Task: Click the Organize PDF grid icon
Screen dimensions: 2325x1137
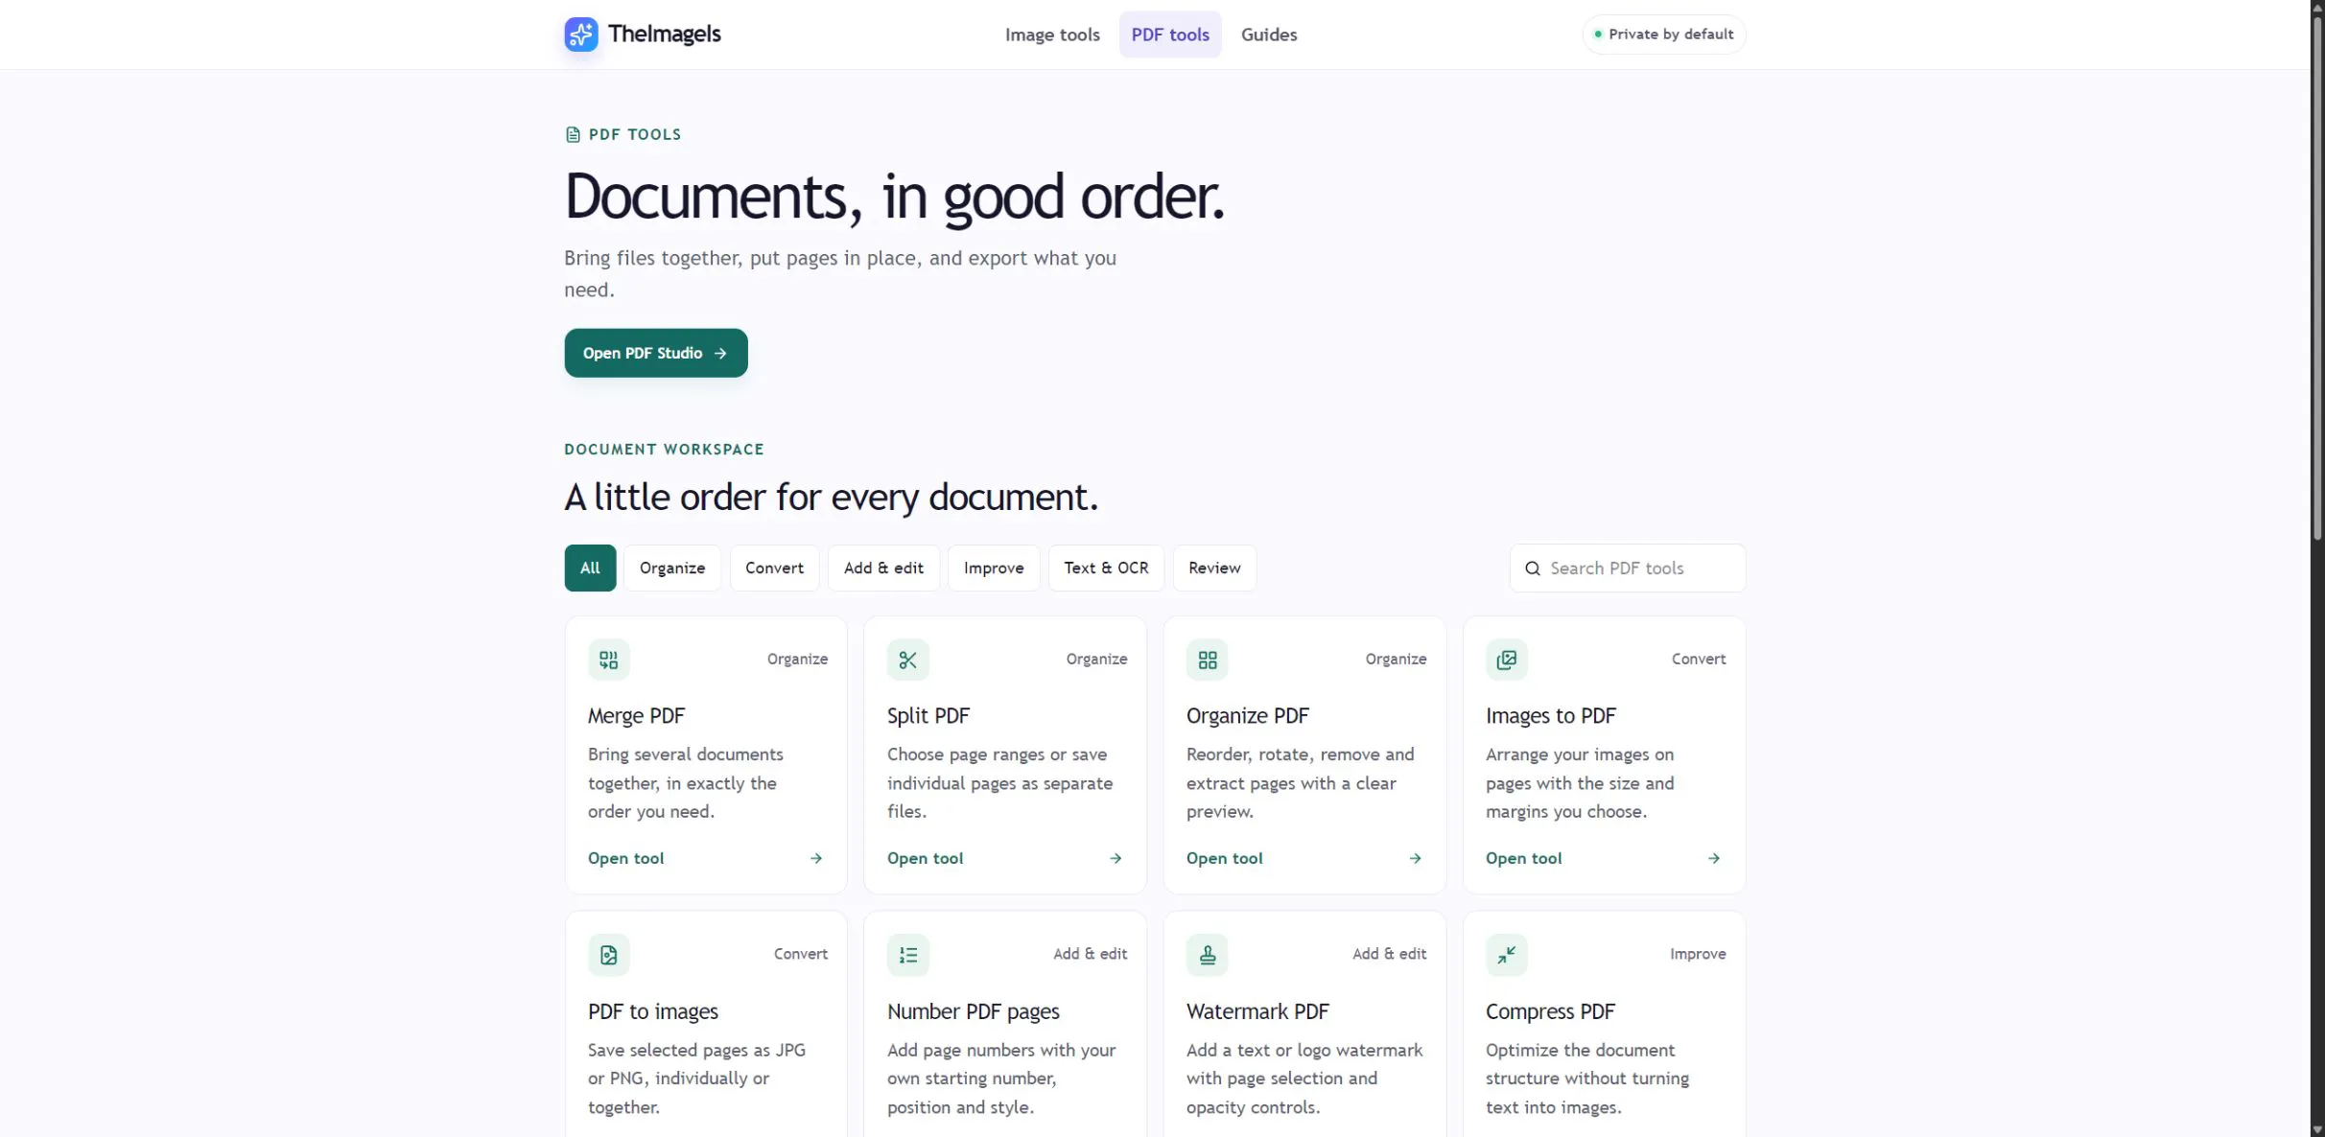Action: 1208,660
